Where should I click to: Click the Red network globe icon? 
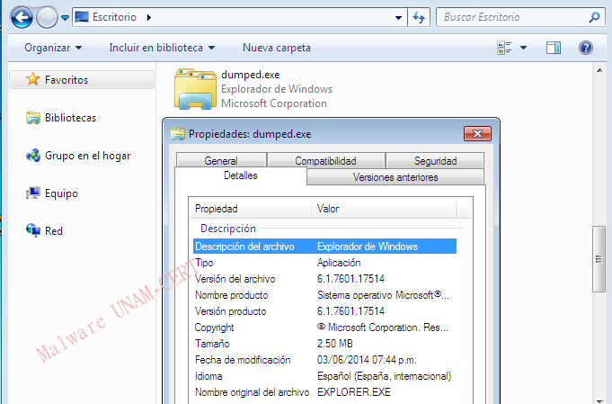[x=33, y=230]
